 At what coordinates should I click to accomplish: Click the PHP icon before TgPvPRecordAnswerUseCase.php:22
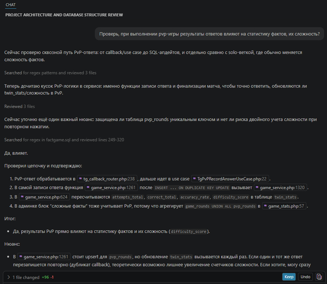click(x=194, y=179)
